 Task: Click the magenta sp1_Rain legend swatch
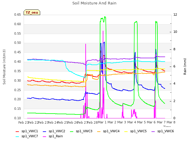tap(45, 137)
